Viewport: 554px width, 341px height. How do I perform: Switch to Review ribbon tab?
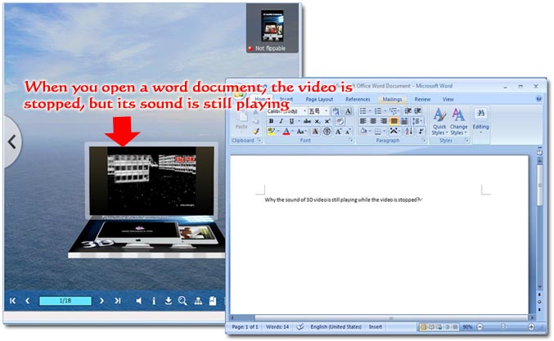(x=422, y=100)
